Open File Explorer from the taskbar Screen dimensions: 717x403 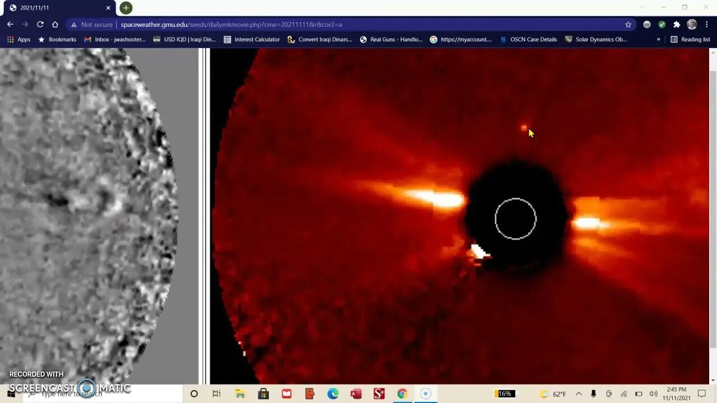pos(240,393)
